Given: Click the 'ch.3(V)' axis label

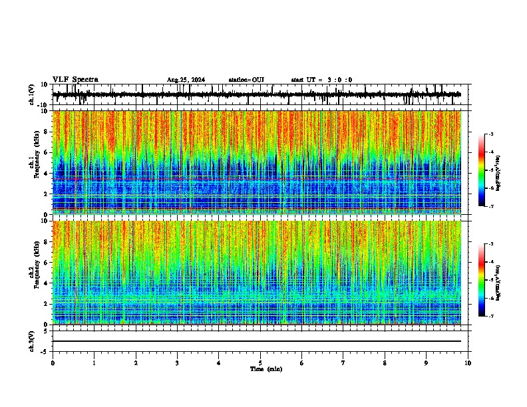Looking at the screenshot, I should click(x=32, y=341).
